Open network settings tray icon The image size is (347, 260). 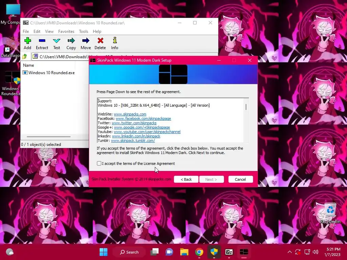click(x=307, y=252)
